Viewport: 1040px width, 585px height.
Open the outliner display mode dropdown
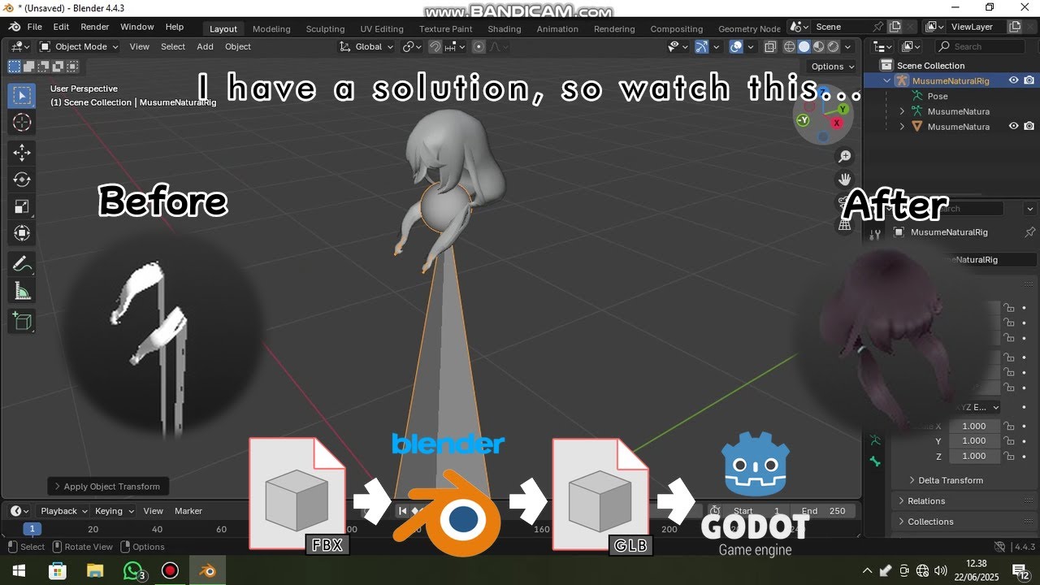tap(911, 46)
